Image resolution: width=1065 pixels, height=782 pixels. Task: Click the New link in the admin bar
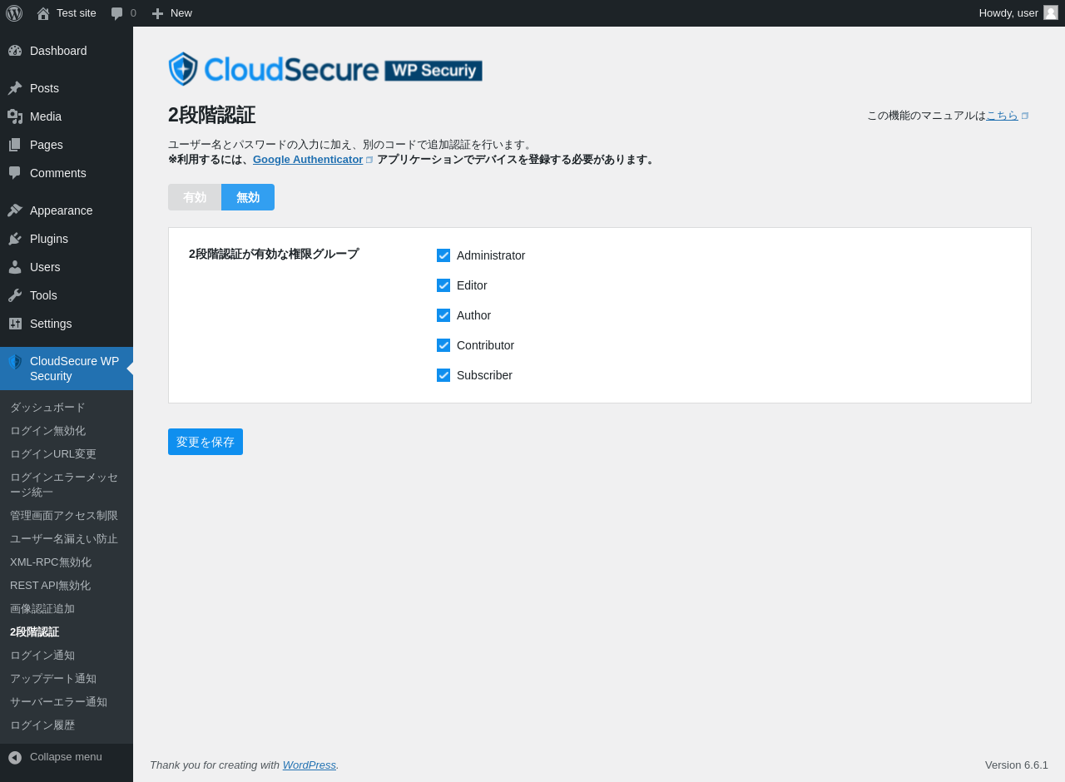coord(181,13)
